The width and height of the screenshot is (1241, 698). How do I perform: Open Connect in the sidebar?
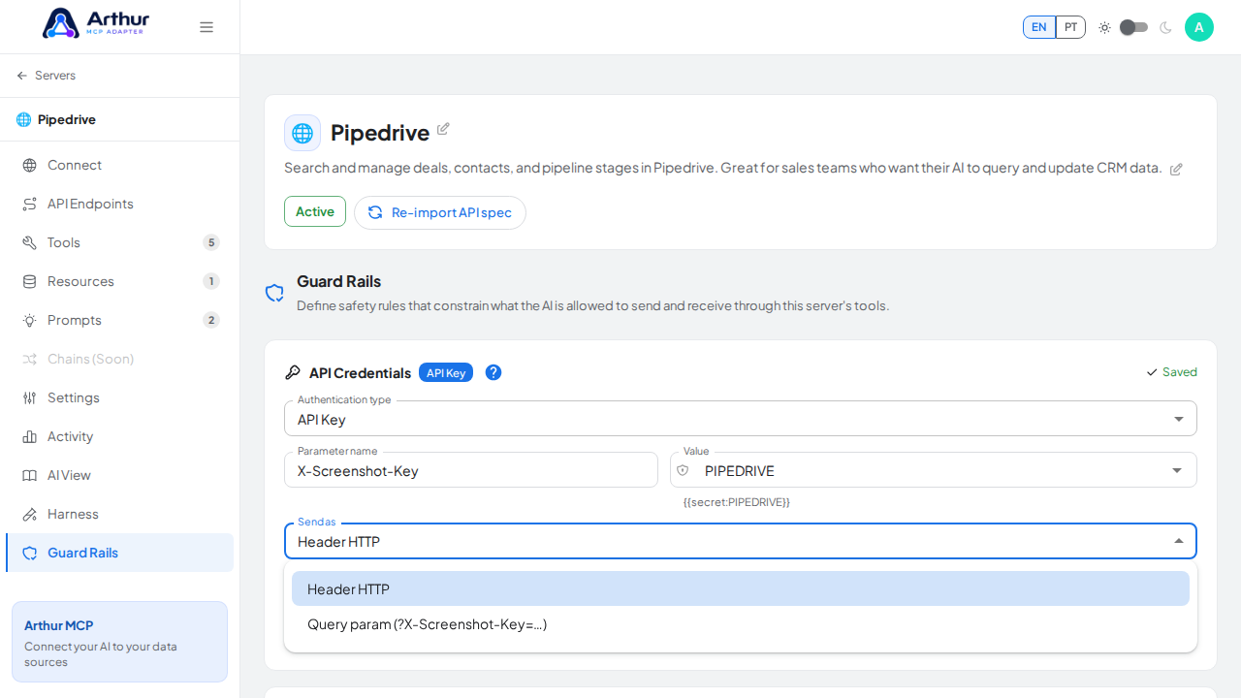click(119, 165)
